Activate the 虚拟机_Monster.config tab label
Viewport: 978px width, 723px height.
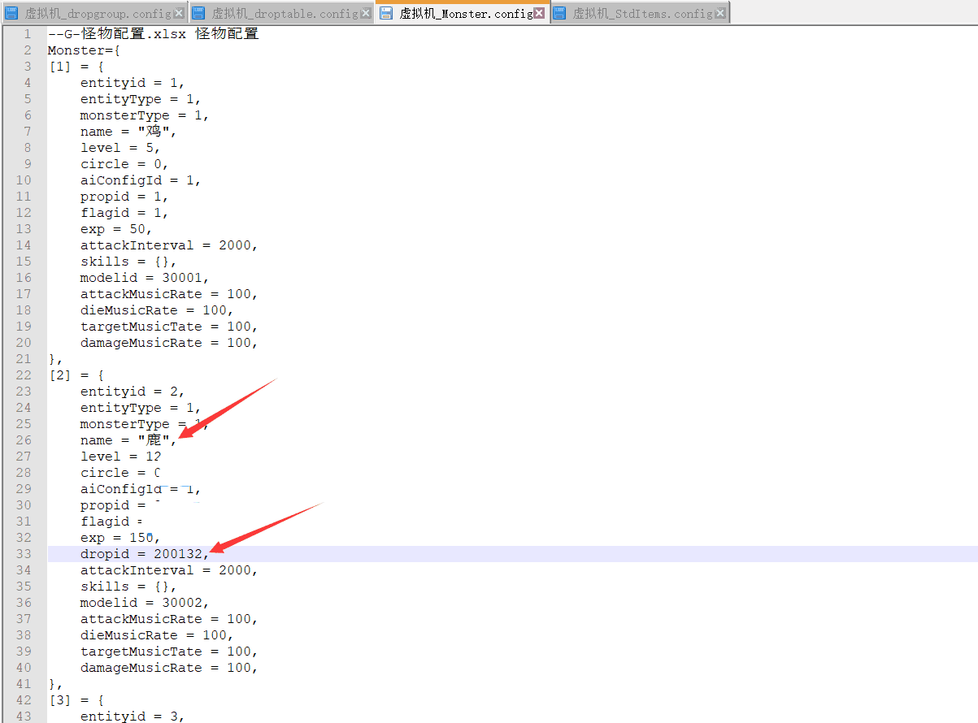click(x=466, y=14)
